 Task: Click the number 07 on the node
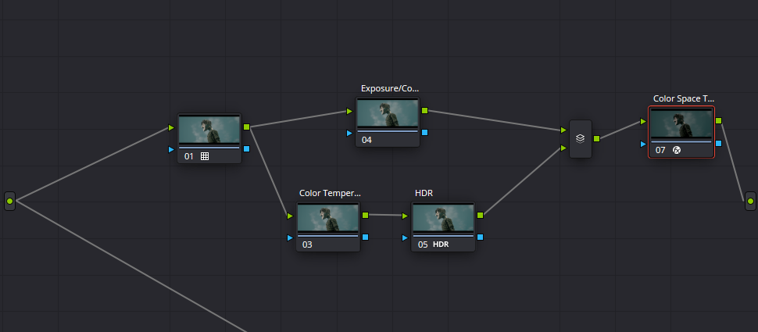coord(660,150)
